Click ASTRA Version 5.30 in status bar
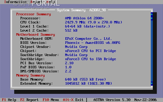163x102 pixels. click(112, 100)
